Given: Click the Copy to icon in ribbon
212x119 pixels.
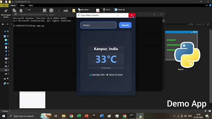Looking at the screenshot, I should pyautogui.click(x=51, y=10).
